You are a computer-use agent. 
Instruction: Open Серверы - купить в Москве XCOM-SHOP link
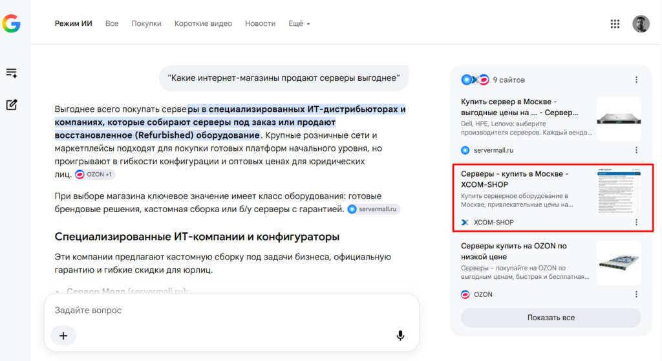pyautogui.click(x=515, y=179)
